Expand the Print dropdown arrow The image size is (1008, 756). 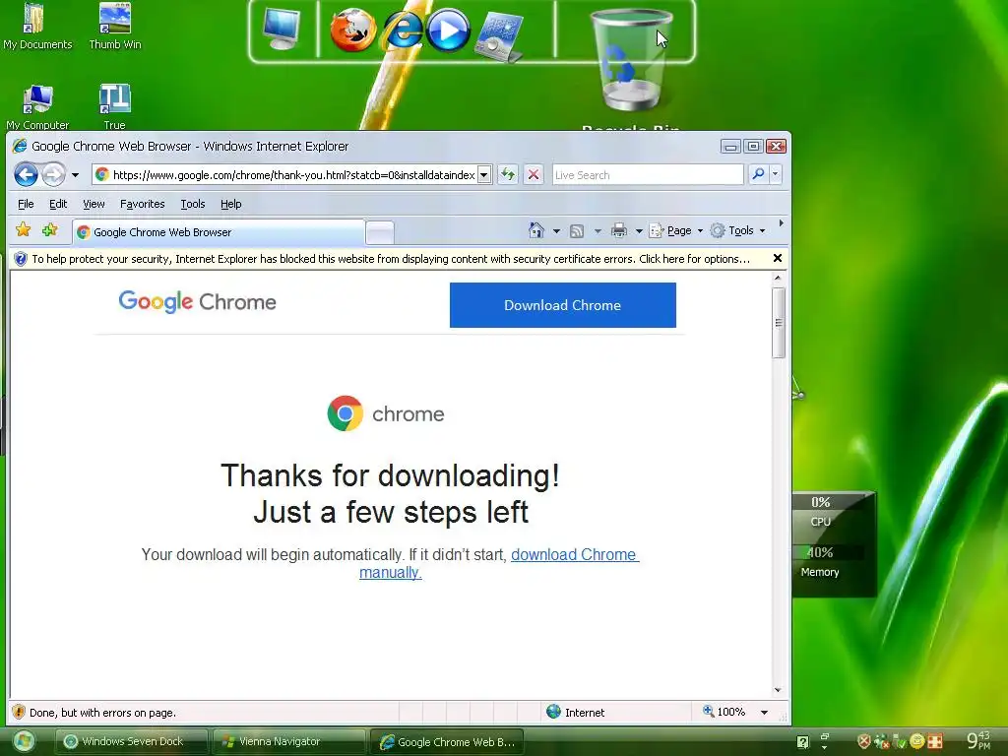pyautogui.click(x=638, y=230)
